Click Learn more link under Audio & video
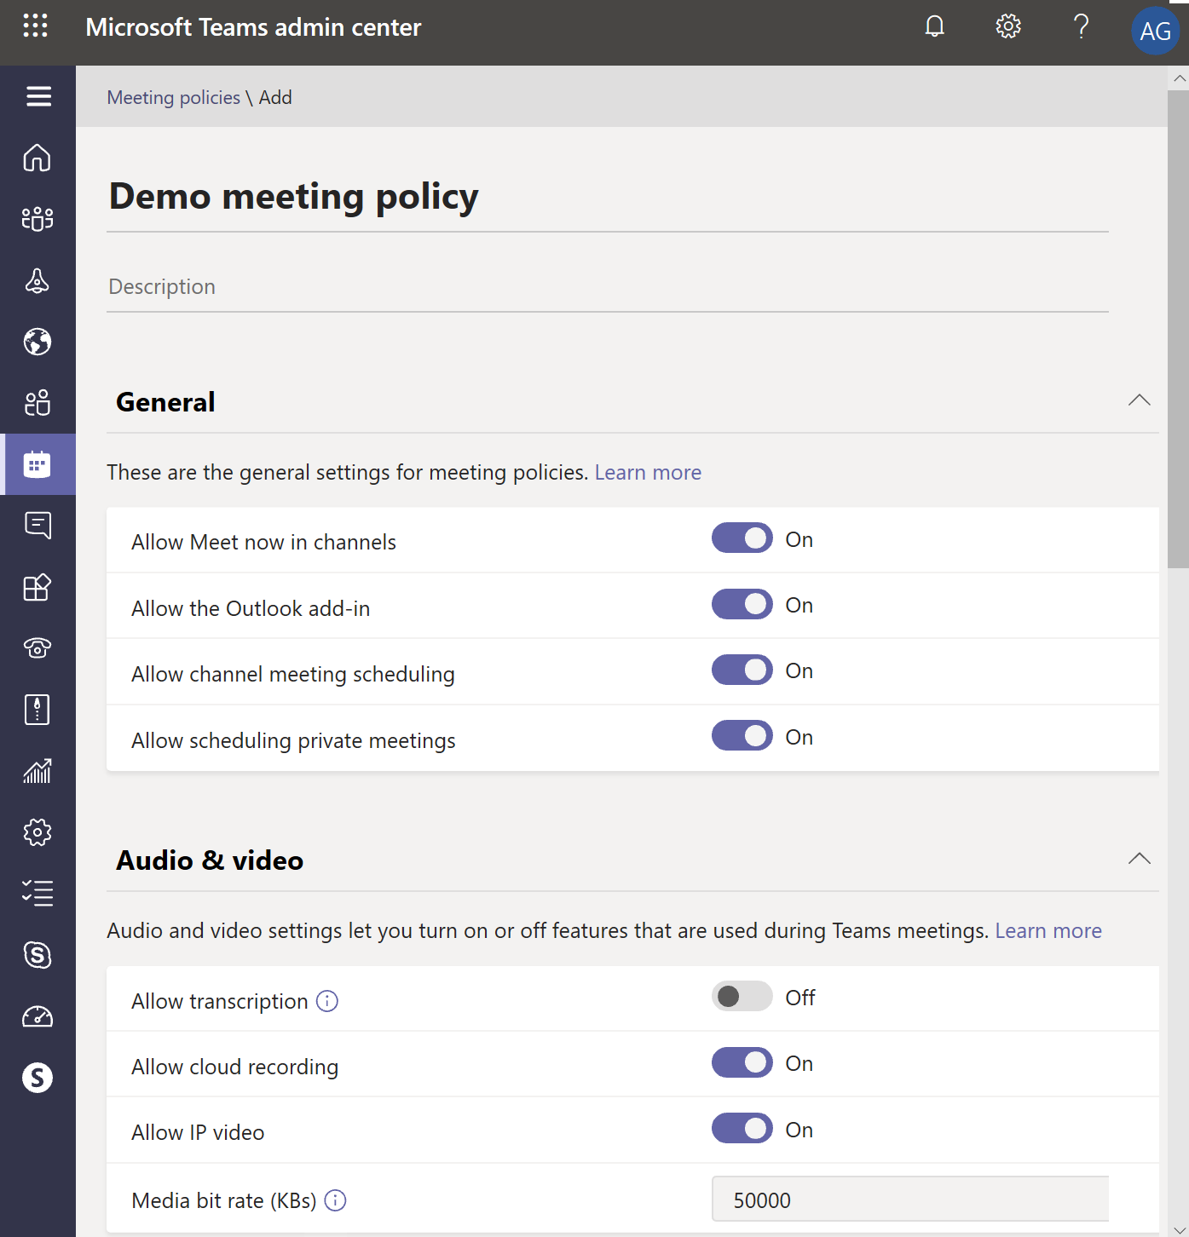Screen dimensions: 1189x1237 click(1048, 931)
